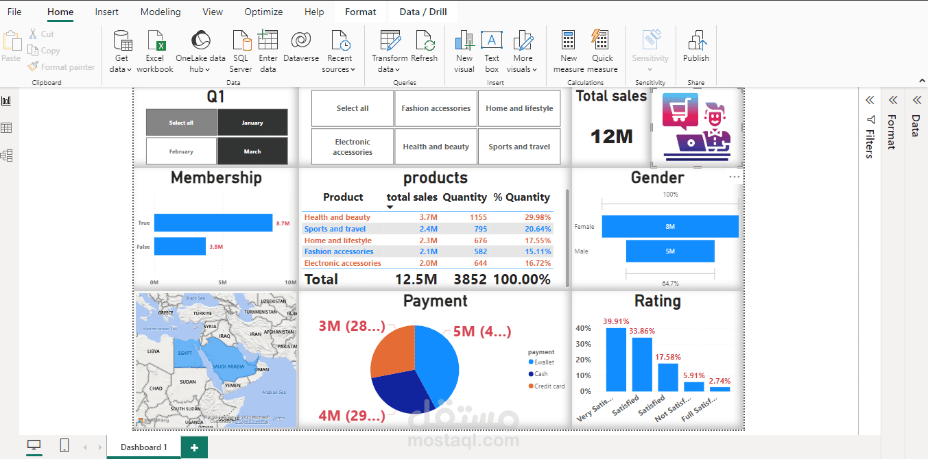Viewport: 928px width, 459px height.
Task: Expand the Filters pane
Action: pos(870,100)
